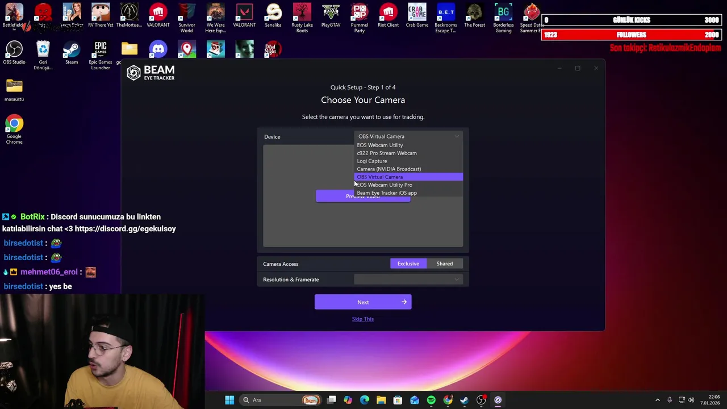
Task: Launch Steam from the desktop
Action: [x=72, y=53]
